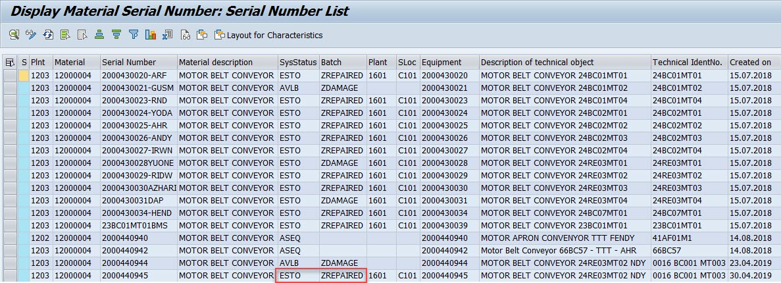This screenshot has width=781, height=283.
Task: Click the Serial Number column header
Action: pos(129,63)
